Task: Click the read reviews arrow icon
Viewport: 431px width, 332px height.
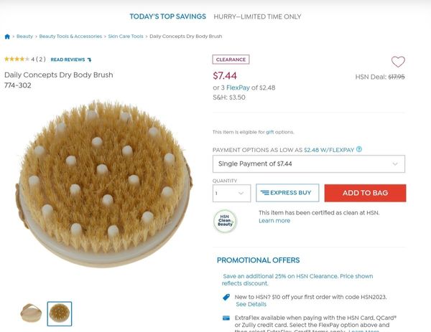Action: 89,60
